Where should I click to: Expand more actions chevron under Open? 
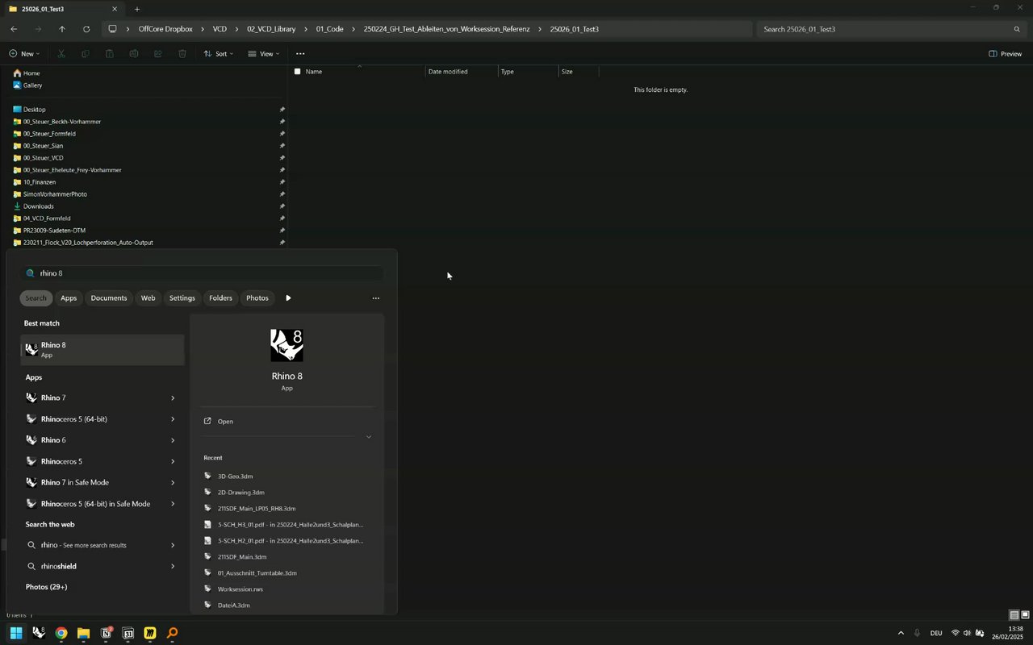click(369, 437)
